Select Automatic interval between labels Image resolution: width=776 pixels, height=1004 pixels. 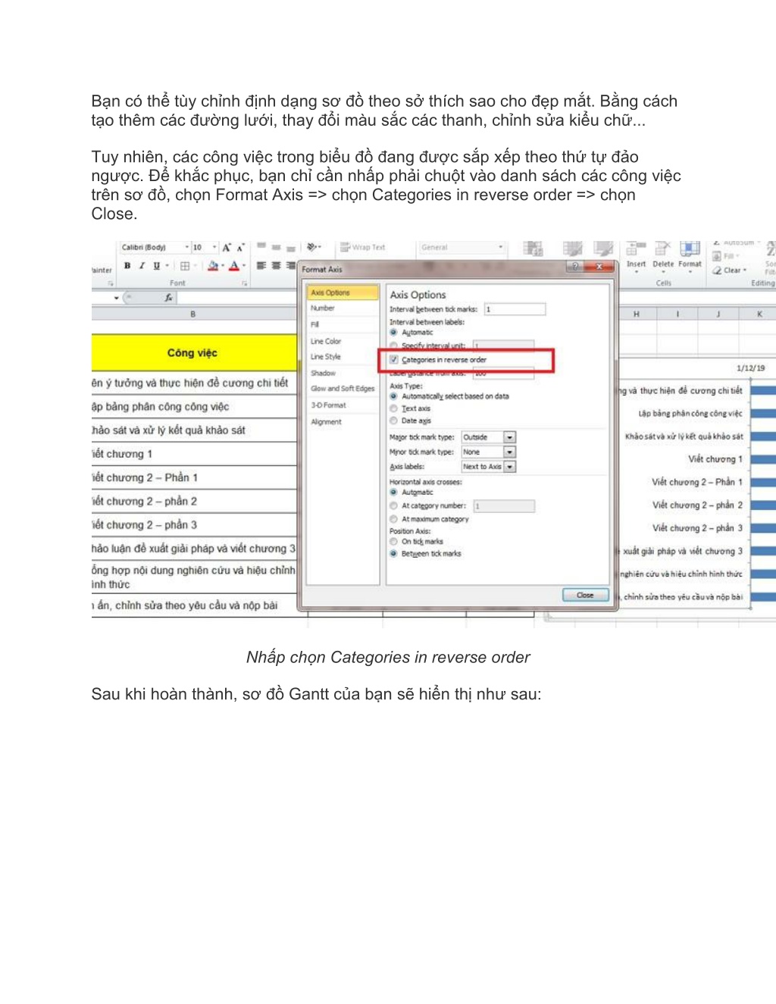point(393,333)
